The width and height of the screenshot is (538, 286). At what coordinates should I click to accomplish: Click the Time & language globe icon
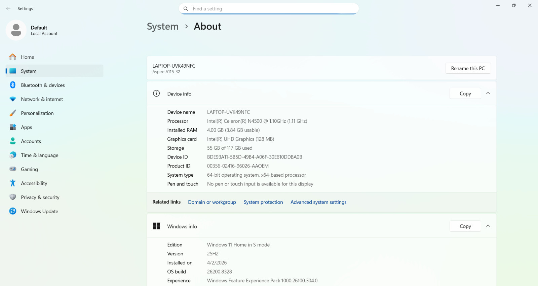13,155
